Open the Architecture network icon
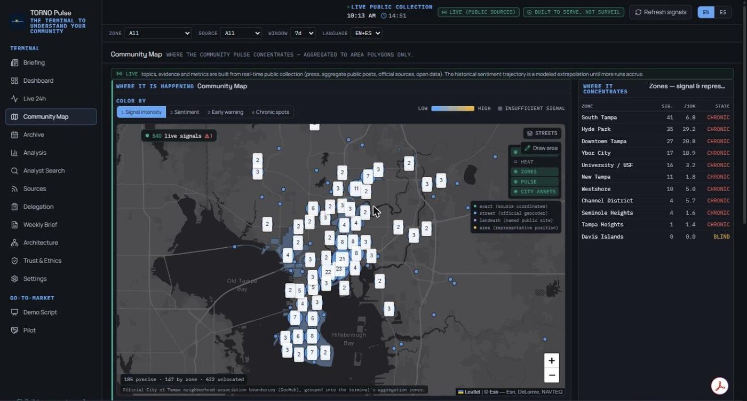The width and height of the screenshot is (747, 401). (14, 243)
